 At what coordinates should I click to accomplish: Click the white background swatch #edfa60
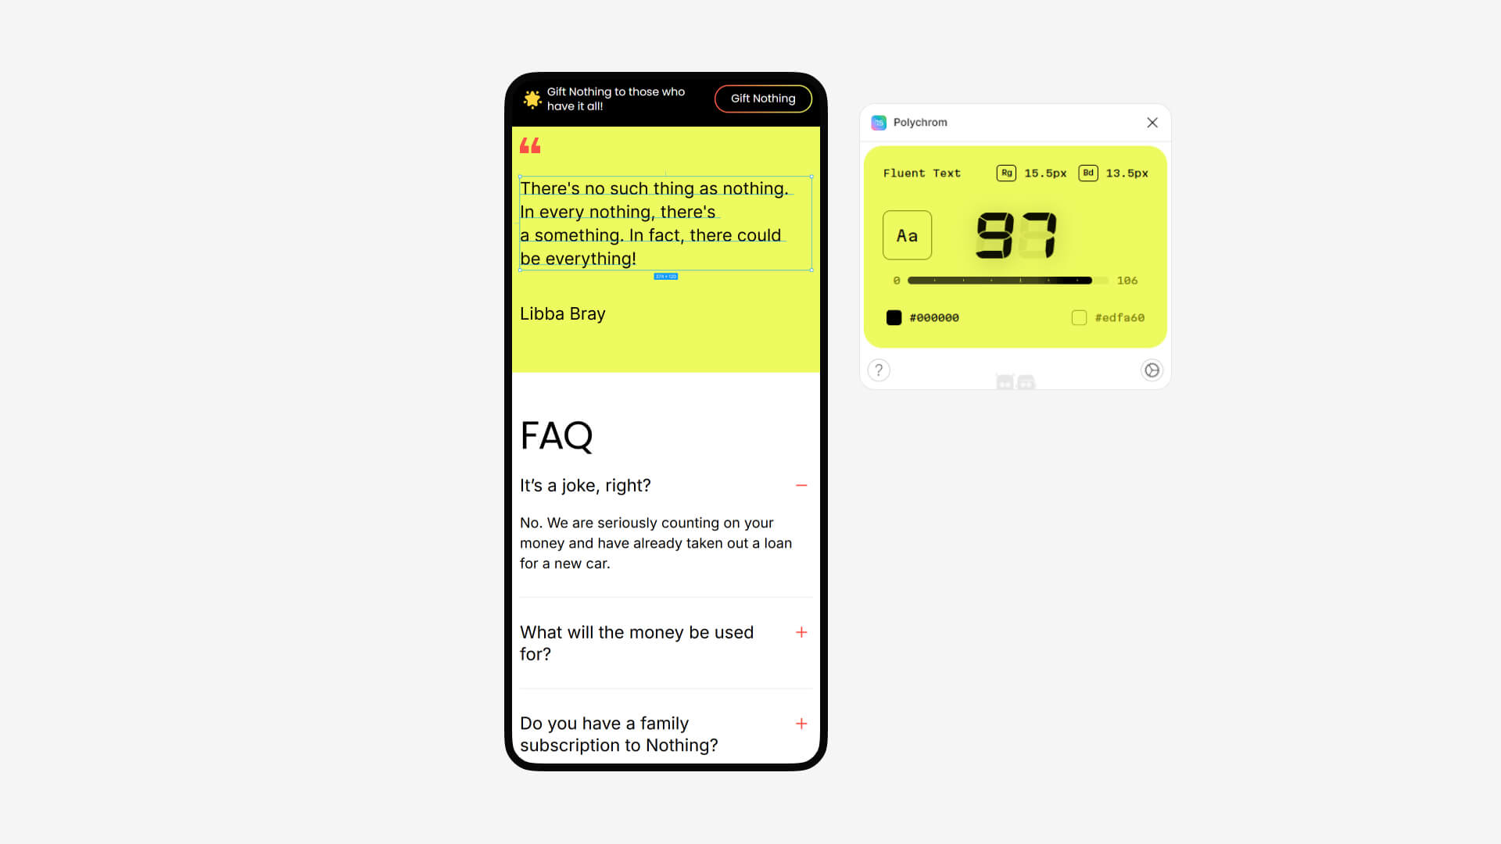point(1078,317)
